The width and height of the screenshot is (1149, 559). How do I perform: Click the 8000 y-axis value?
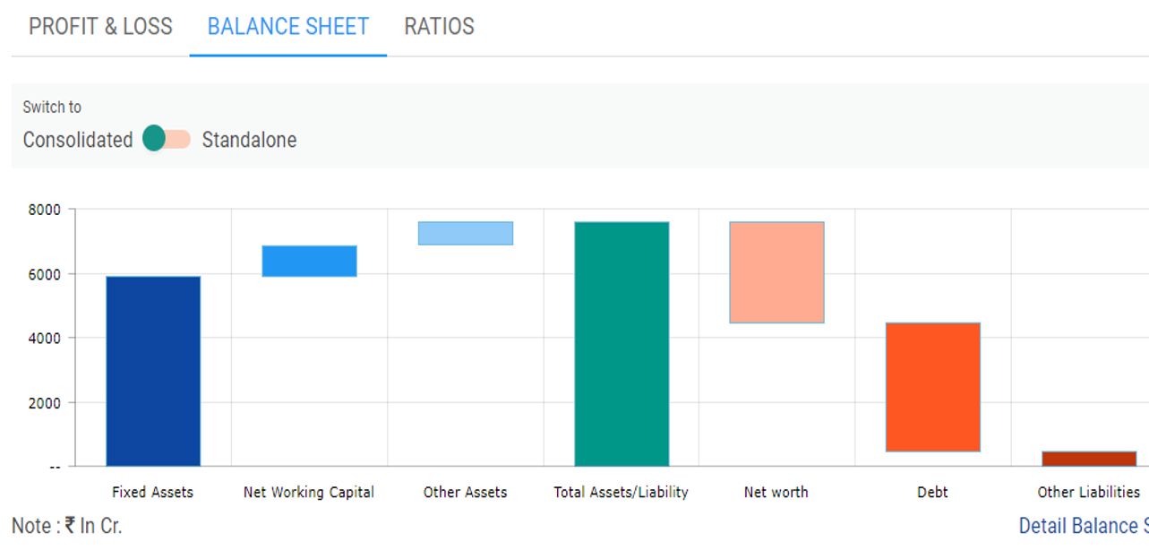[44, 210]
